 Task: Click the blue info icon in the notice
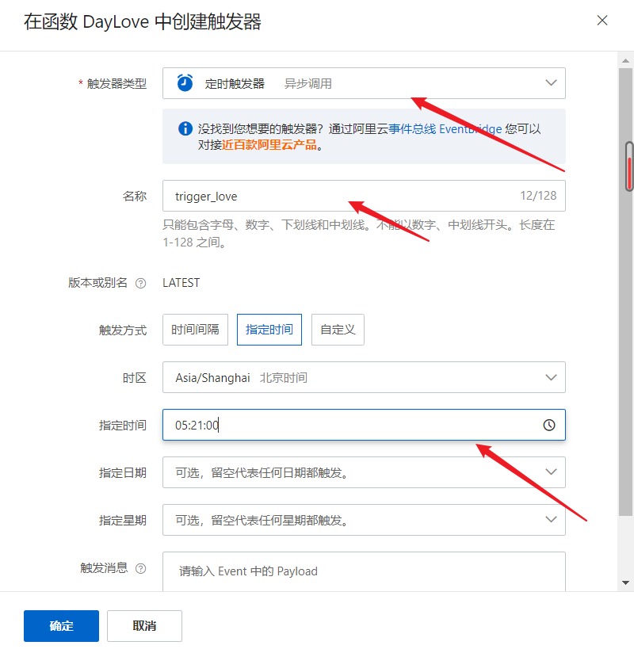pyautogui.click(x=185, y=128)
